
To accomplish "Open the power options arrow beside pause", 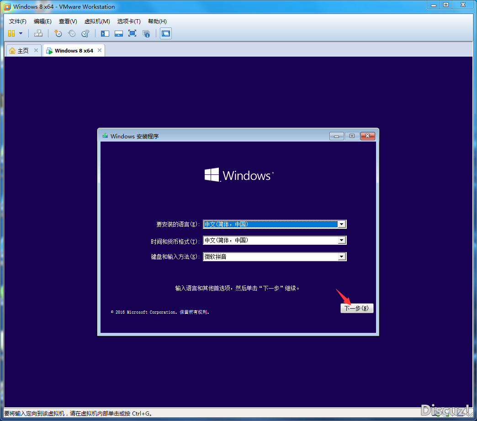I will click(21, 33).
